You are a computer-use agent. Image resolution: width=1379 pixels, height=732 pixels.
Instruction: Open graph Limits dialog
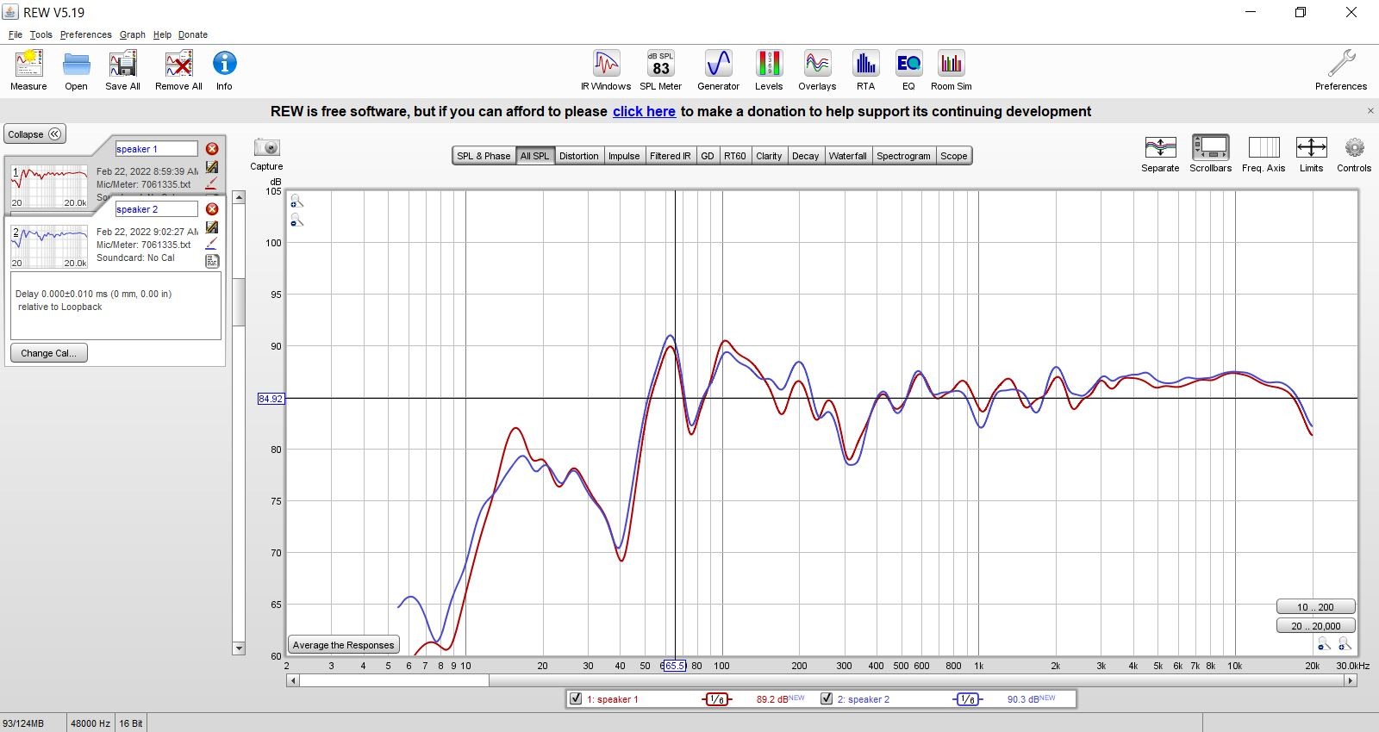1311,154
